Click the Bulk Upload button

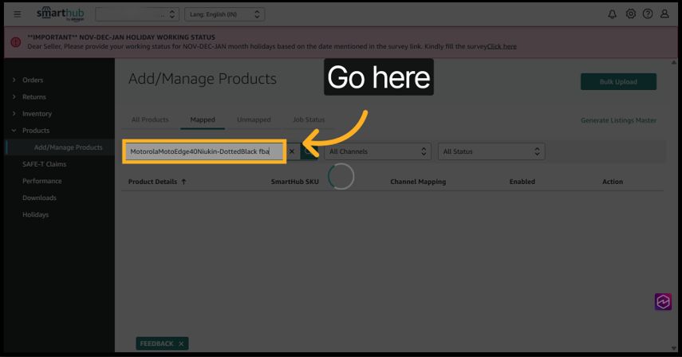[618, 81]
